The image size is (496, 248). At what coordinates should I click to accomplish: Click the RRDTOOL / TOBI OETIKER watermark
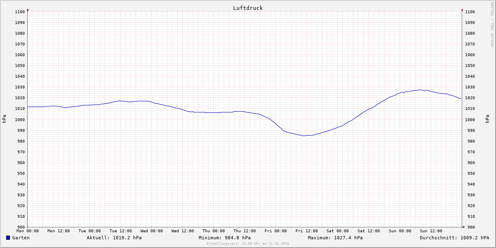click(x=492, y=24)
